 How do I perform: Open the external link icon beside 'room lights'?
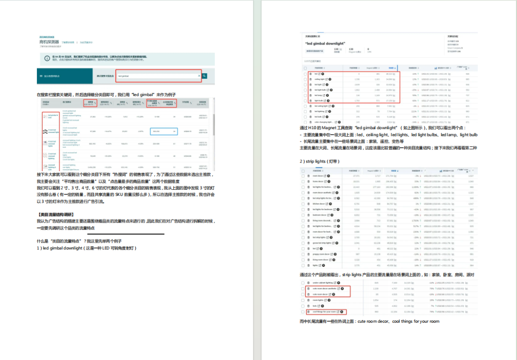tap(326, 300)
